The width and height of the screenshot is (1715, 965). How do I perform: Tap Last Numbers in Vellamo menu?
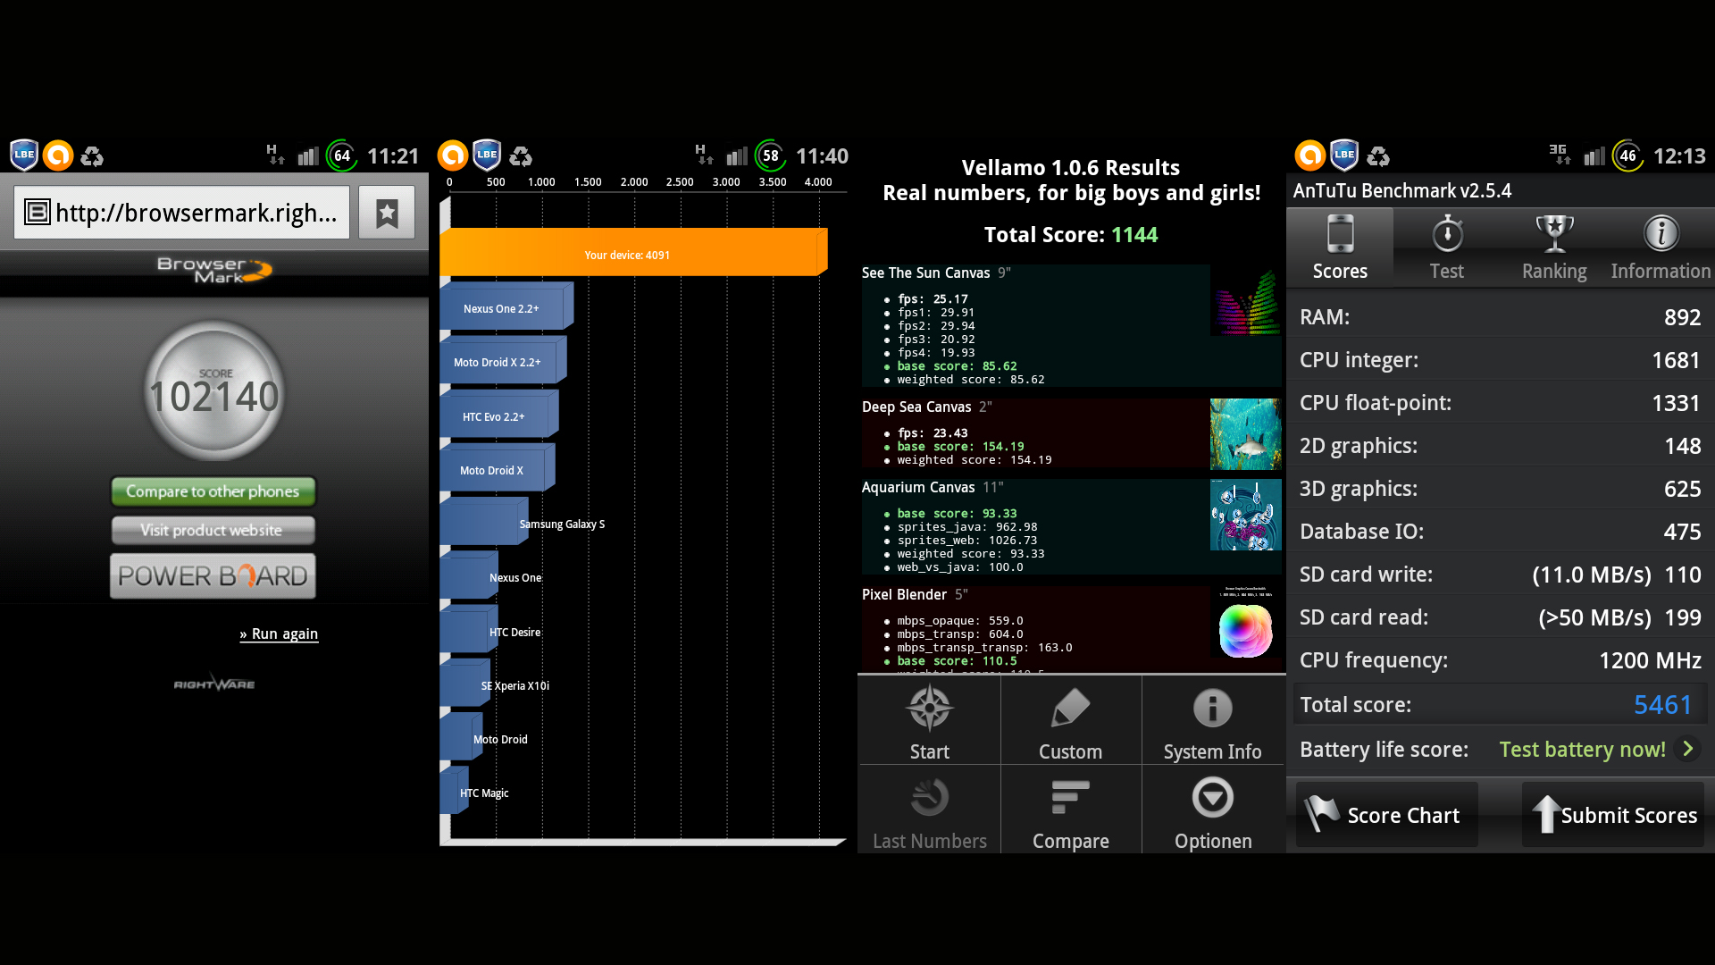point(929,810)
